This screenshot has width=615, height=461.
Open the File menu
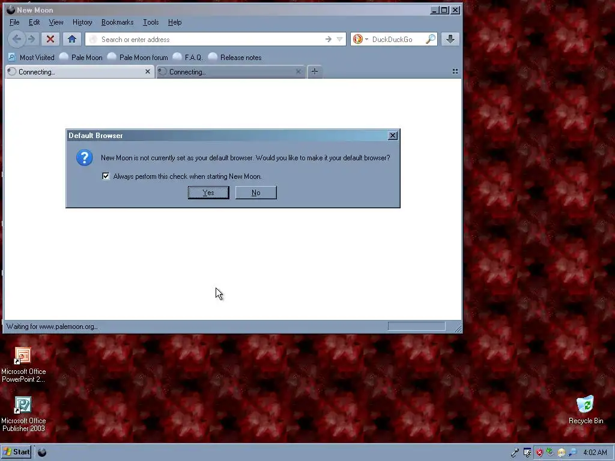coord(14,22)
